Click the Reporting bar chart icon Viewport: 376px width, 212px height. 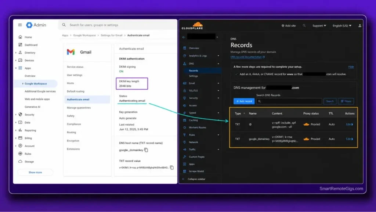[20, 130]
